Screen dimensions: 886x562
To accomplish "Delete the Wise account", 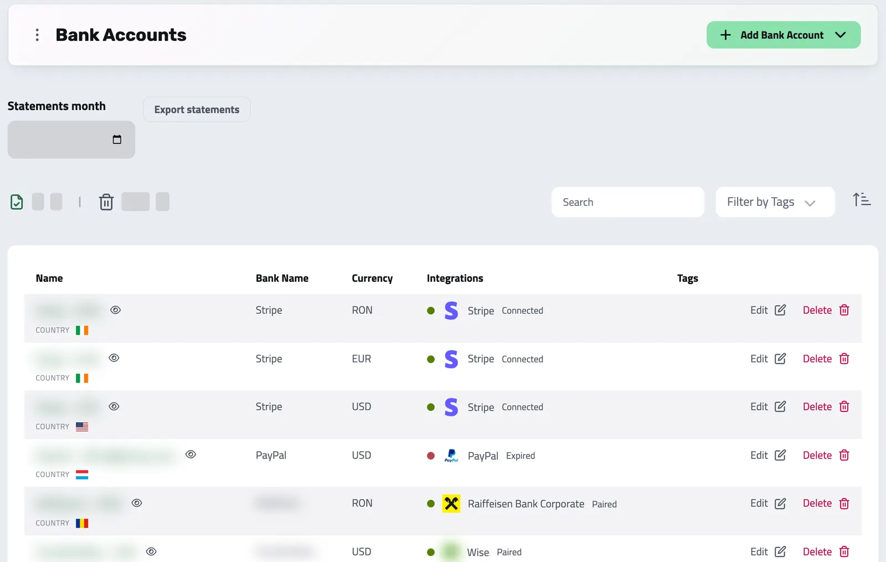I will [x=826, y=551].
